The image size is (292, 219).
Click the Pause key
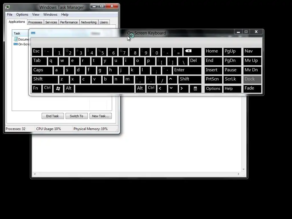tap(232, 70)
